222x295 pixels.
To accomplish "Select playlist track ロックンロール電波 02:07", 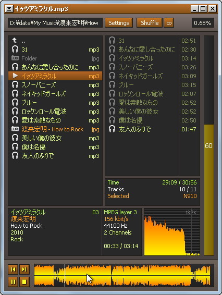I will (152, 94).
